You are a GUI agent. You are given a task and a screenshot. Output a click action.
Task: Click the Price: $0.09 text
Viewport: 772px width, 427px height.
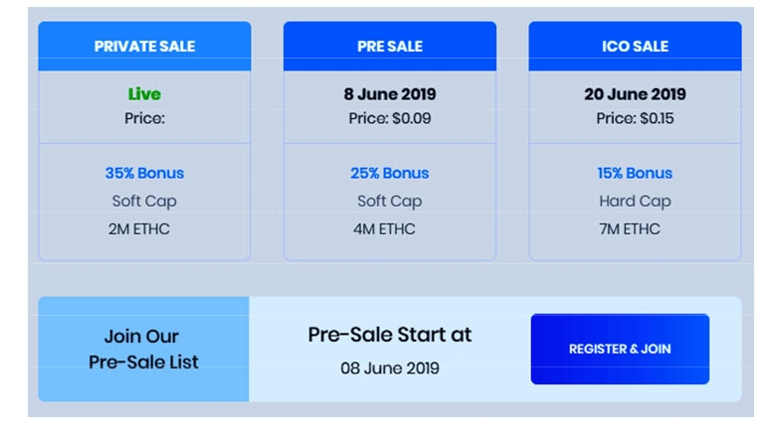click(x=390, y=118)
